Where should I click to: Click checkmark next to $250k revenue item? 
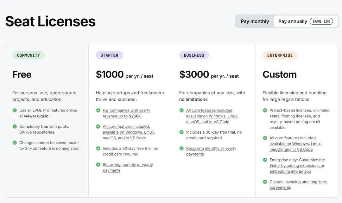pyautogui.click(x=98, y=110)
